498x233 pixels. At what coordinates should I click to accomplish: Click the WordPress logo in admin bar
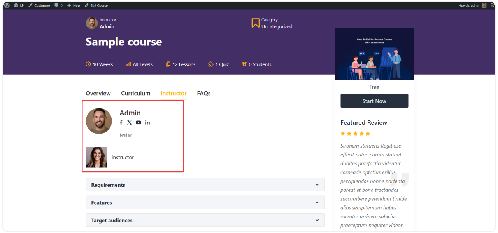(7, 5)
